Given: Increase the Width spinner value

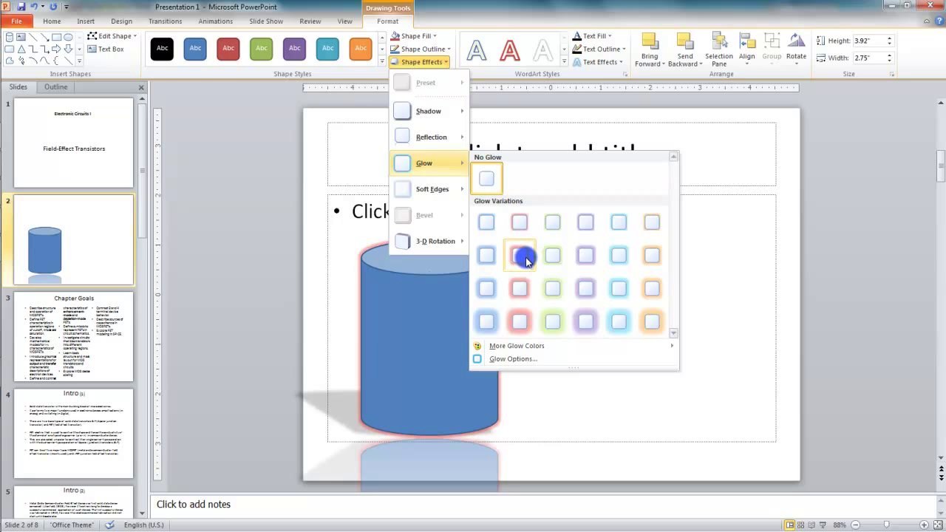Looking at the screenshot, I should [890, 55].
